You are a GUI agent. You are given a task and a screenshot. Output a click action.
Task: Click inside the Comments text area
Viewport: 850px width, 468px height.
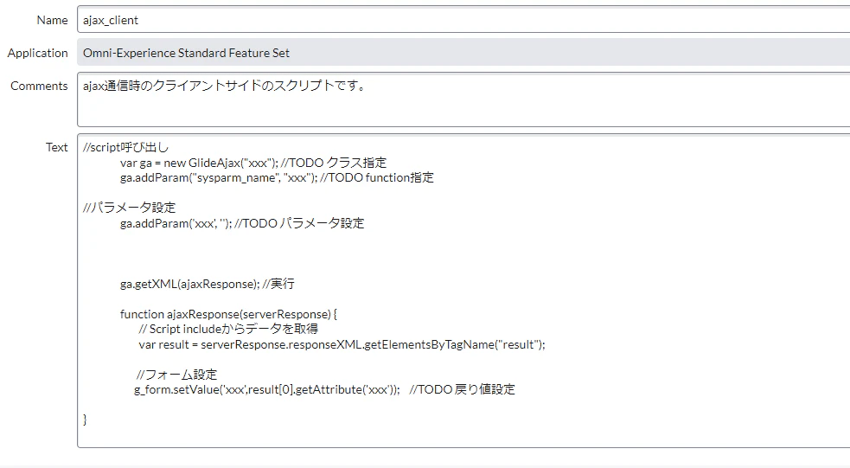(463, 99)
